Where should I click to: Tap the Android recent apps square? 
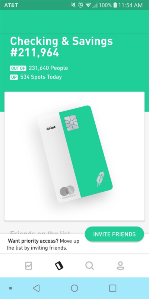112,288
